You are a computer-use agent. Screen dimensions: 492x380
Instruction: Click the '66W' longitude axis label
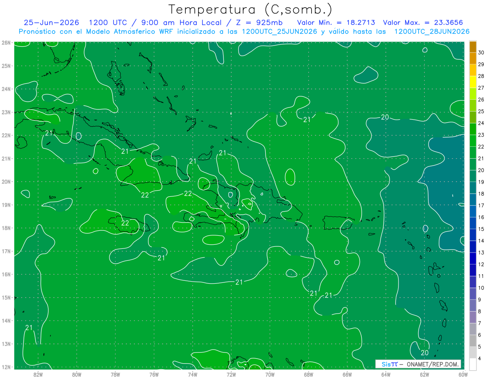(347, 374)
